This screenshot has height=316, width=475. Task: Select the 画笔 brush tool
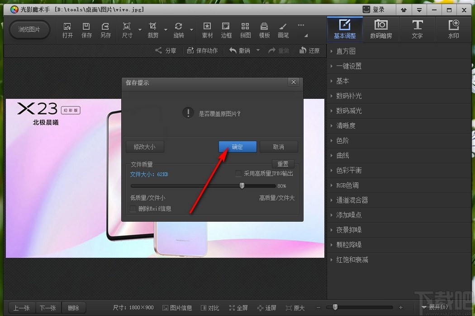click(x=283, y=30)
